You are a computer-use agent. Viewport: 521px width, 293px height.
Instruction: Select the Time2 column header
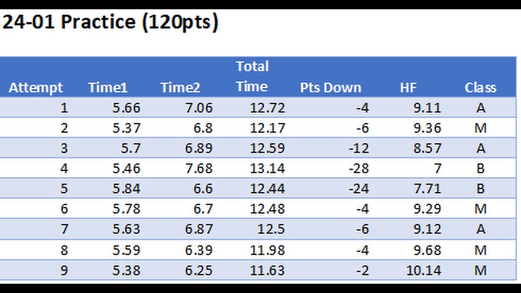coord(180,87)
